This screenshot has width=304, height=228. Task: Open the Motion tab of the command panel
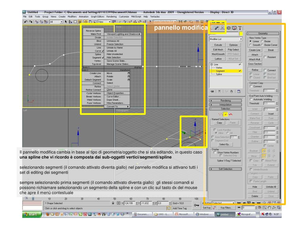pyautogui.click(x=229, y=28)
